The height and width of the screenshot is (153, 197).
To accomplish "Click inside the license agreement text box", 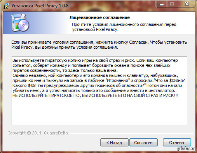I will pos(99,91).
